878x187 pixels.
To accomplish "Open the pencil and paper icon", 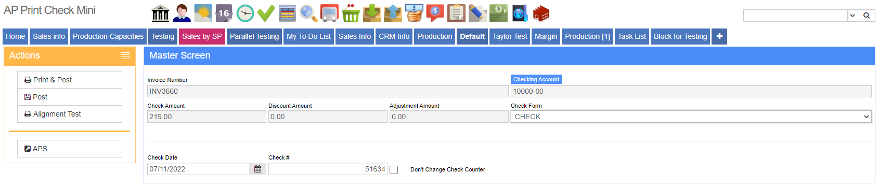I will 477,13.
